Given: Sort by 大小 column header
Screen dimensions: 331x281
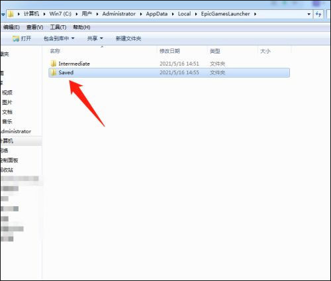Looking at the screenshot, I should pyautogui.click(x=265, y=51).
